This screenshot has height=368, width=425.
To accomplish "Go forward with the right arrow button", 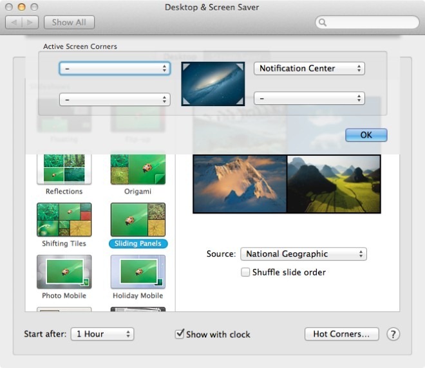I will (x=30, y=23).
